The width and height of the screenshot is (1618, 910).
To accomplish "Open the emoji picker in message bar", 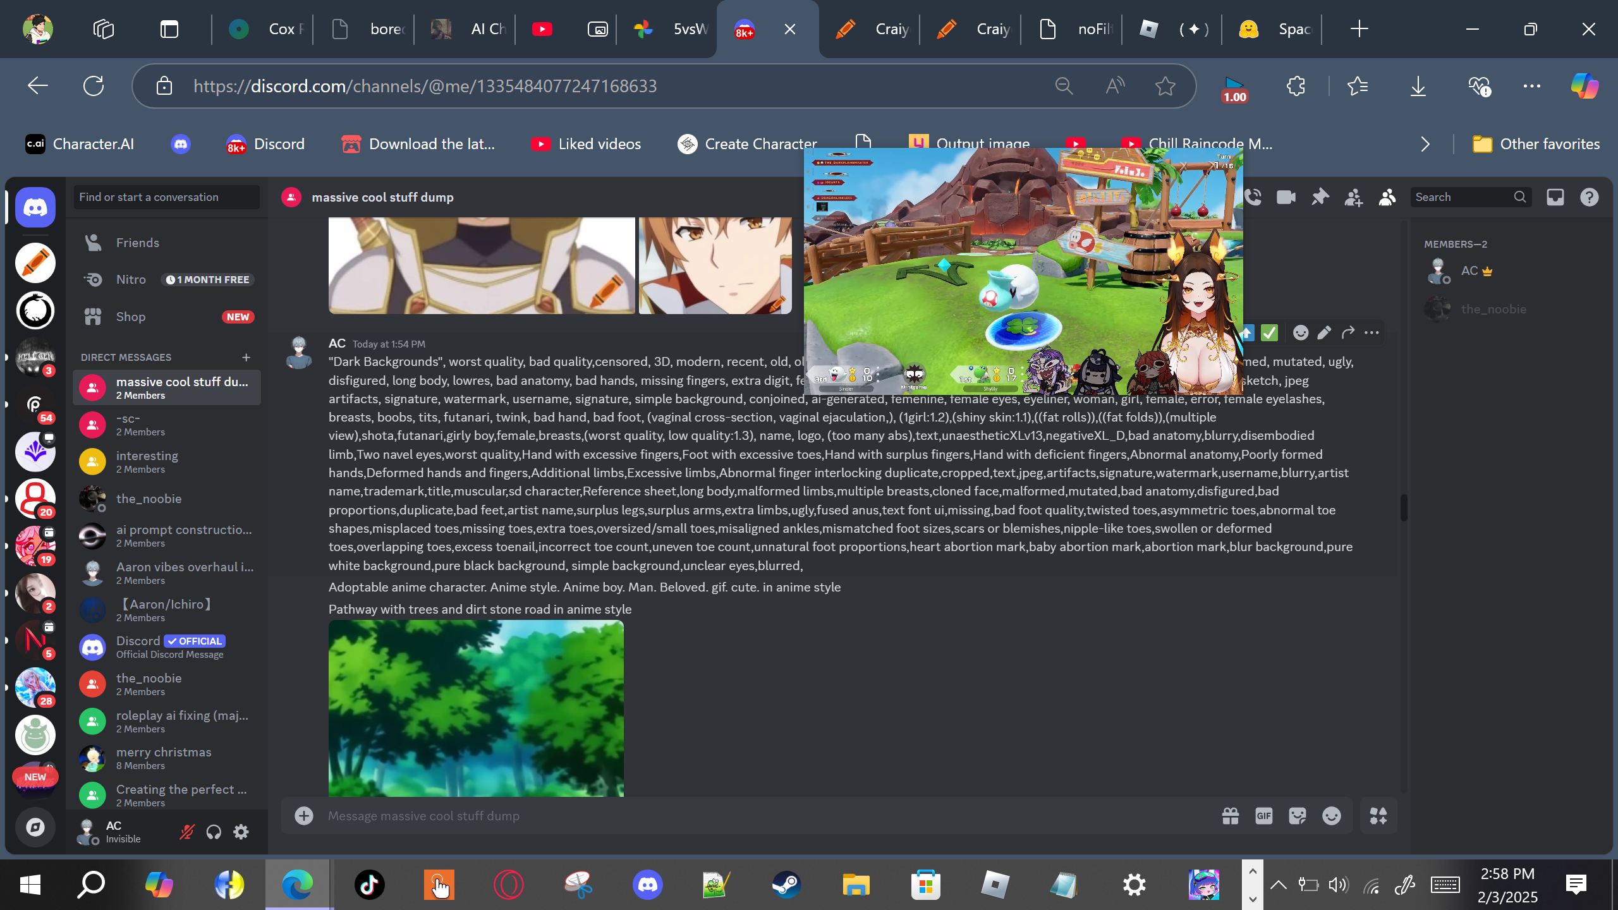I will [x=1332, y=816].
